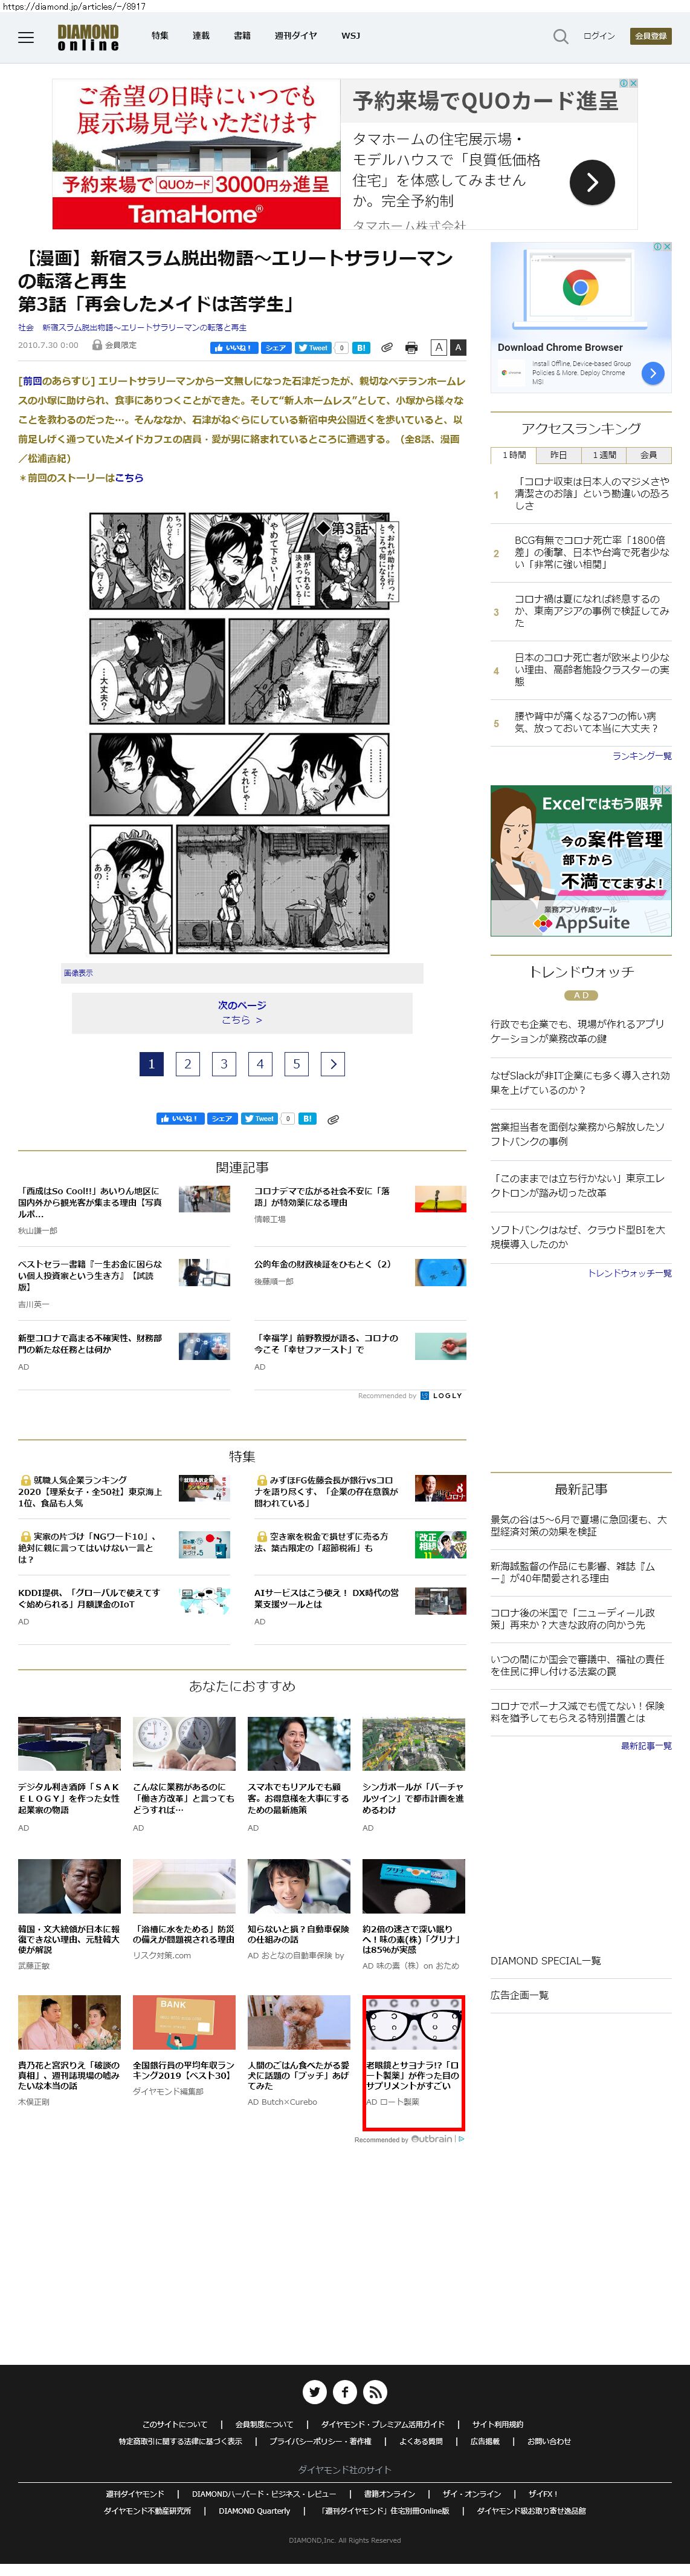
Task: Open ranking item 1 about コロナ収束
Action: tap(591, 493)
